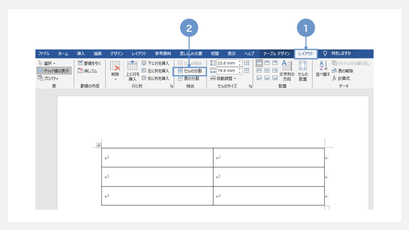Align cell text top left
Image resolution: width=409 pixels, height=230 pixels.
pos(259,63)
